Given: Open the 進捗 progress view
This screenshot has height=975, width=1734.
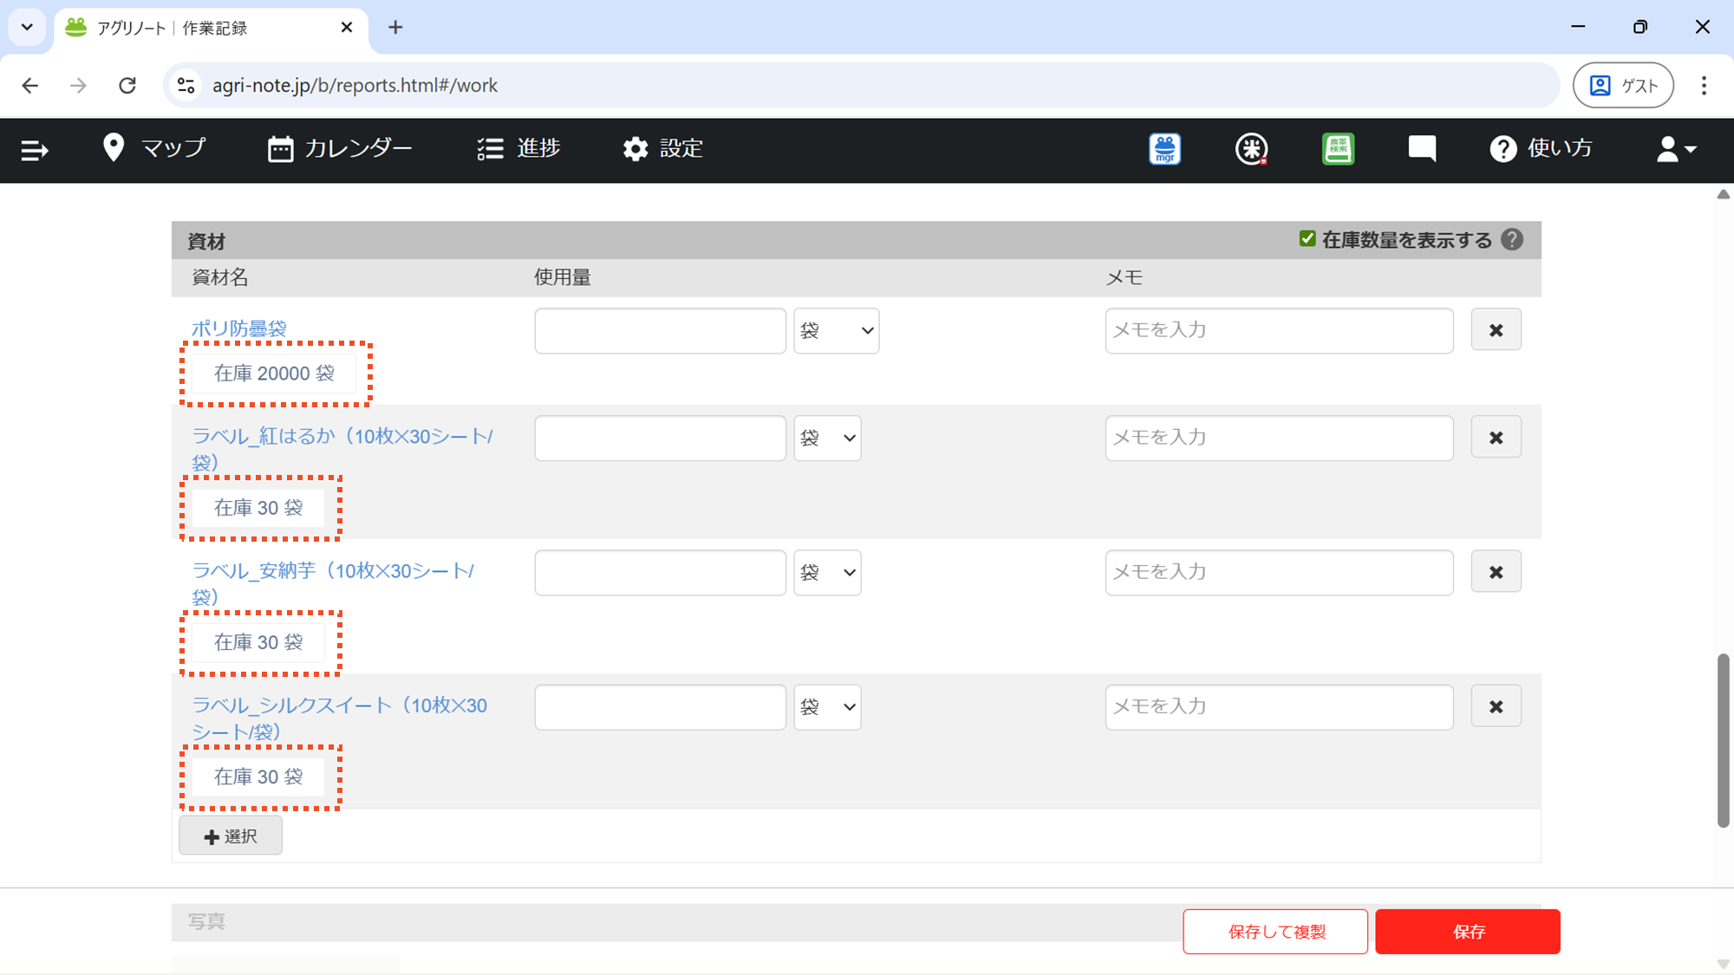Looking at the screenshot, I should click(x=518, y=148).
